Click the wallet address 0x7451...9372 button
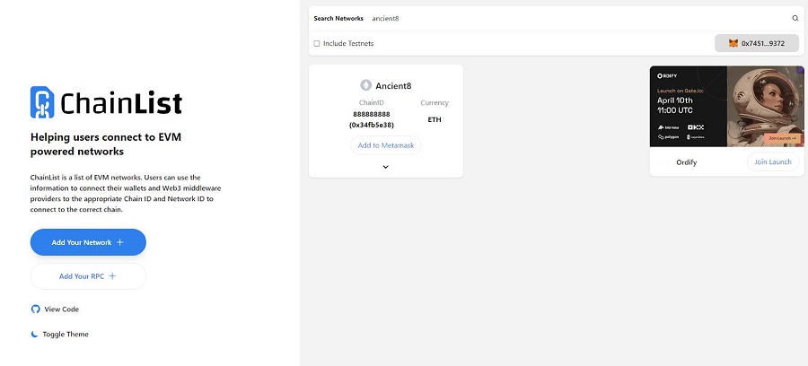The width and height of the screenshot is (808, 366). 757,43
